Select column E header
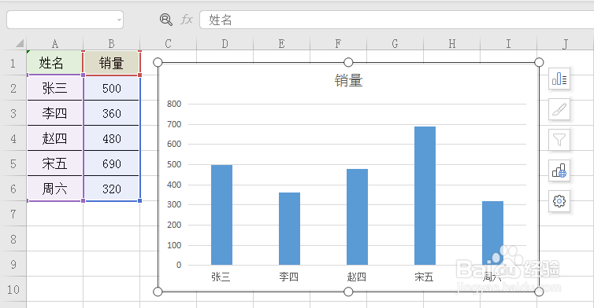Viewport: 594px width, 308px height. coord(281,44)
